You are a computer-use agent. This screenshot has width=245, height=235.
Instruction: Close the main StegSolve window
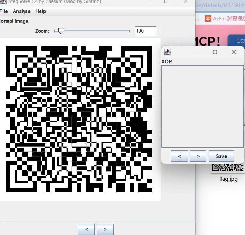186,2
